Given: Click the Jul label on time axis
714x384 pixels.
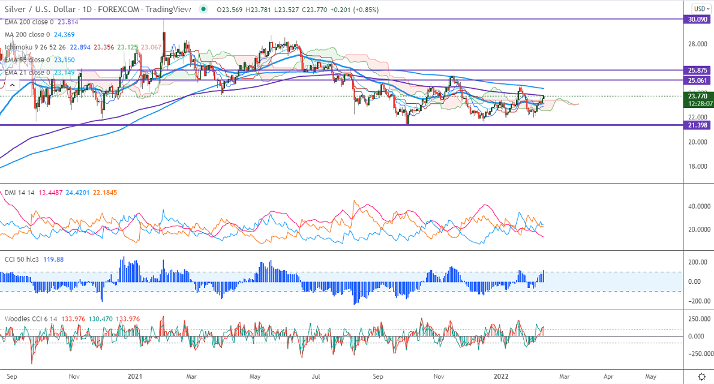Looking at the screenshot, I should tap(316, 376).
